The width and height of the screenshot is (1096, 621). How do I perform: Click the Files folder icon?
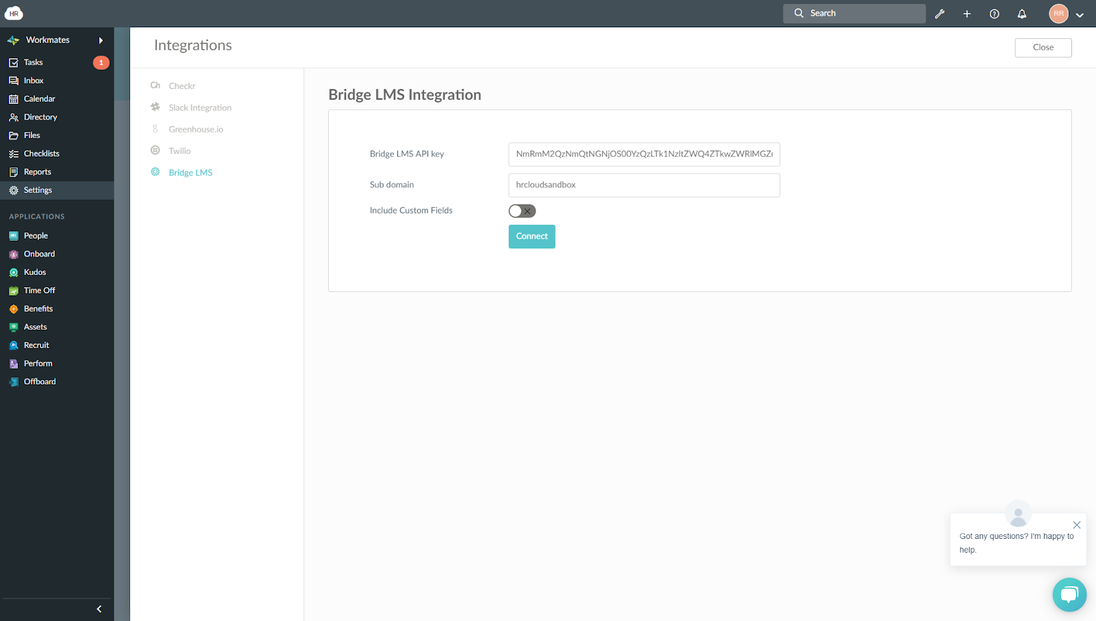click(x=14, y=135)
